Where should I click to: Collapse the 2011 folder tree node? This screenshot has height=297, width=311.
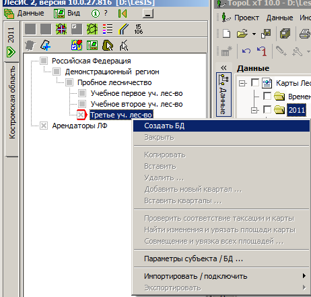[254, 111]
